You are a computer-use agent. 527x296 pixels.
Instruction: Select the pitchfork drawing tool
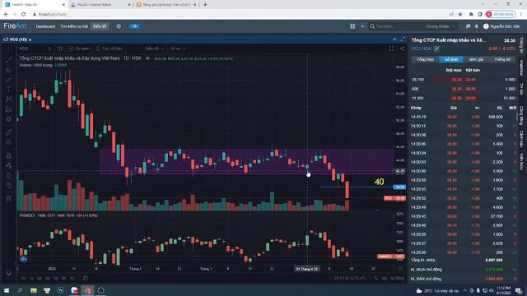[9, 70]
